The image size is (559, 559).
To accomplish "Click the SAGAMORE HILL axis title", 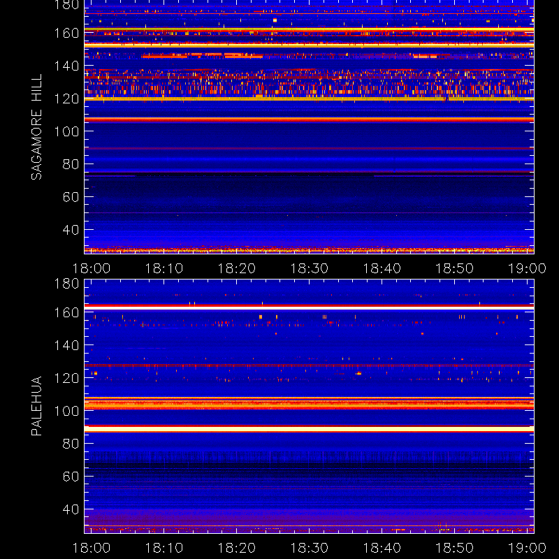I will pos(36,127).
